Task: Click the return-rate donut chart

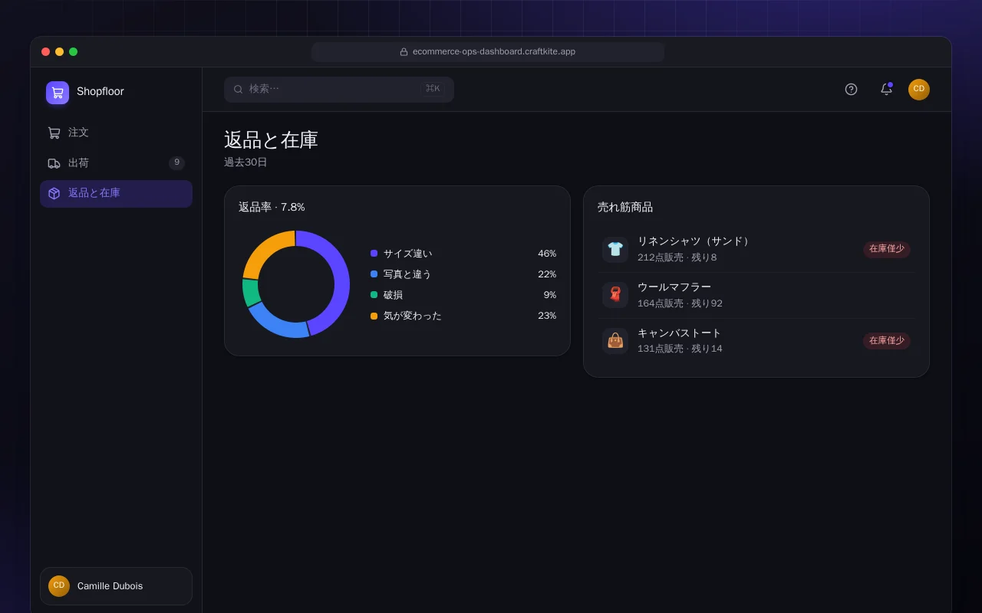Action: tap(295, 284)
